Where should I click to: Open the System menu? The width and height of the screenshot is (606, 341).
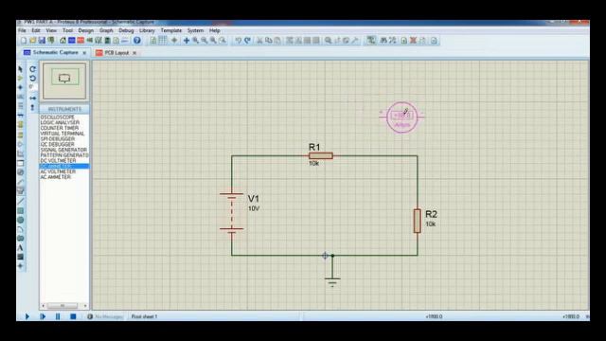point(195,30)
